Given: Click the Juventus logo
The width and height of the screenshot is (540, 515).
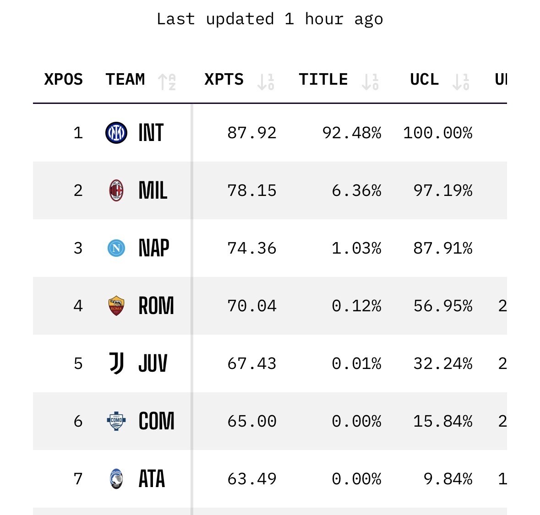Looking at the screenshot, I should (x=116, y=363).
